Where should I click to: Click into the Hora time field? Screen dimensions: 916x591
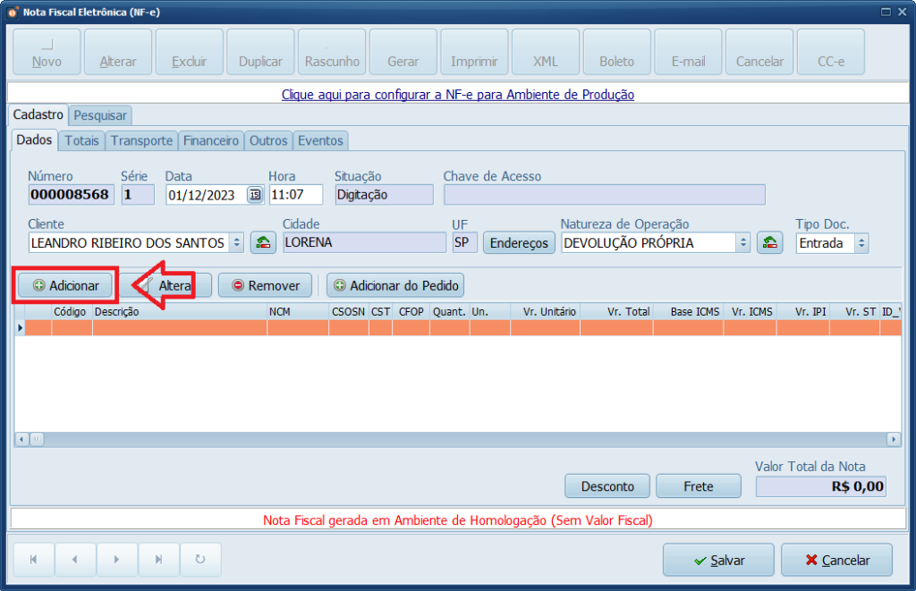pyautogui.click(x=294, y=195)
